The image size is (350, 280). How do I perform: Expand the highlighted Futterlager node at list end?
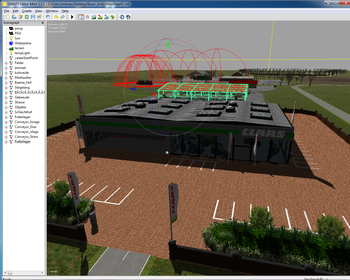click(6, 142)
